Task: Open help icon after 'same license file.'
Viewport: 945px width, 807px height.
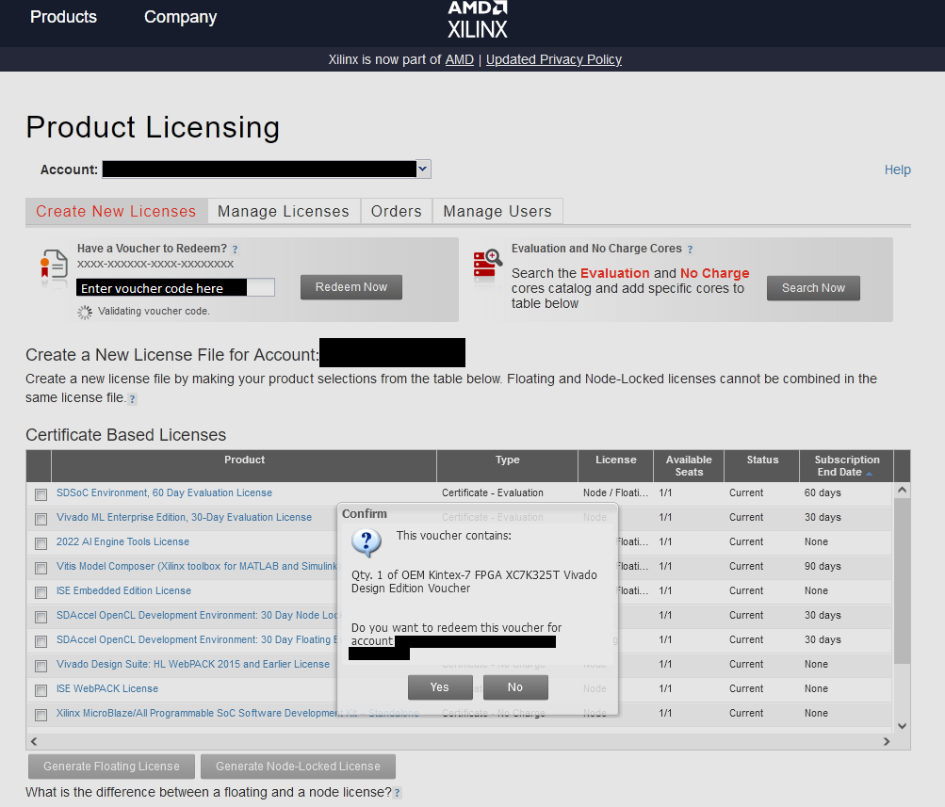Action: click(x=133, y=398)
